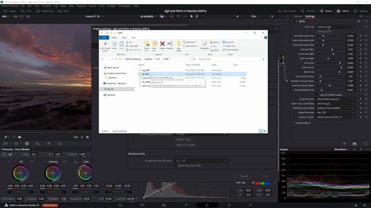371x208 pixels.
Task: Toggle red channel in Split Log scope
Action: pos(257,183)
